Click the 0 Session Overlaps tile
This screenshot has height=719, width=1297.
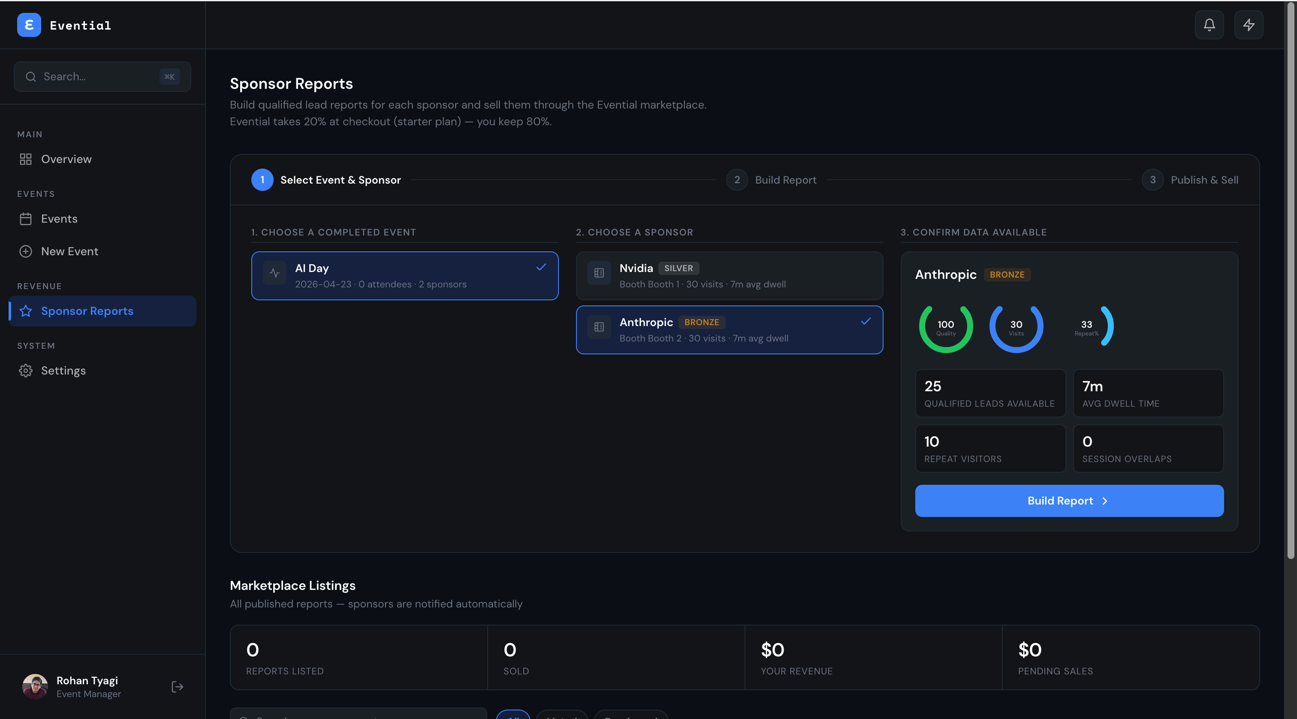coord(1148,449)
